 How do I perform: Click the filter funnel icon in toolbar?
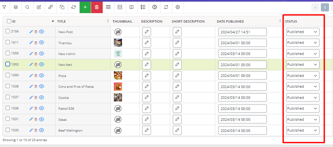pos(4,7)
